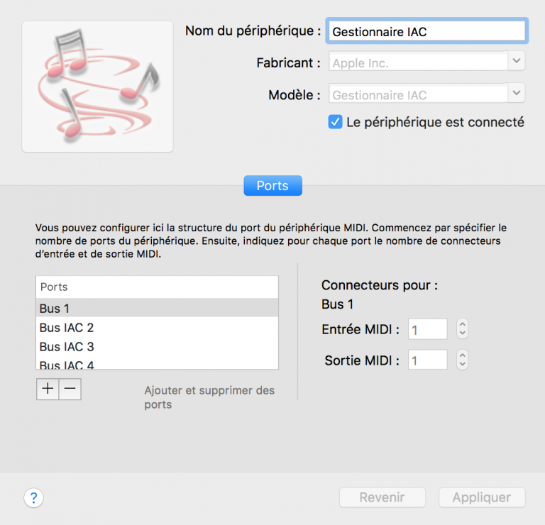Add a port with the plus button
Screen dimensions: 545x525
pyautogui.click(x=48, y=389)
